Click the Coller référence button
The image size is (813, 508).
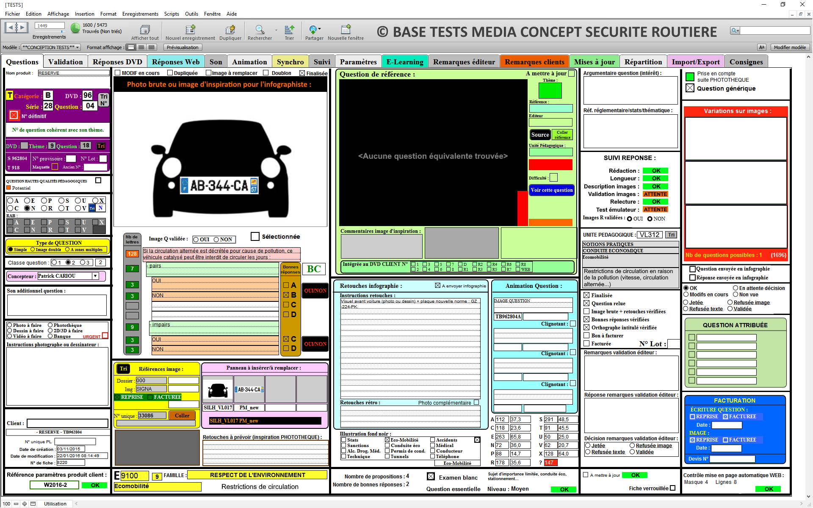click(x=562, y=135)
